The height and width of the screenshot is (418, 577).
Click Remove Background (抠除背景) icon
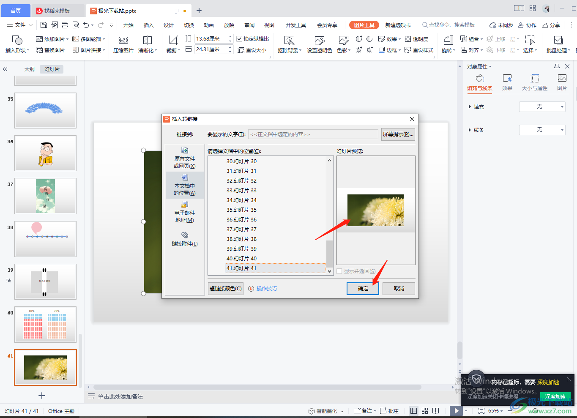(x=290, y=40)
